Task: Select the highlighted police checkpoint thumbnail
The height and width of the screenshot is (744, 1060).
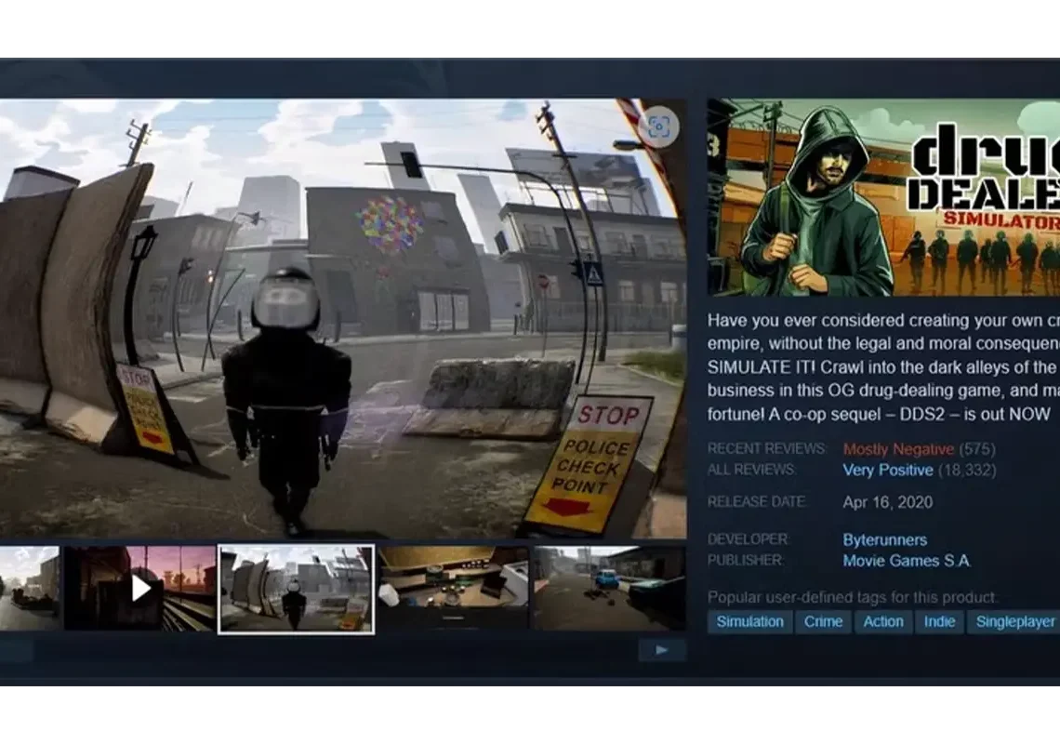Action: (x=296, y=589)
